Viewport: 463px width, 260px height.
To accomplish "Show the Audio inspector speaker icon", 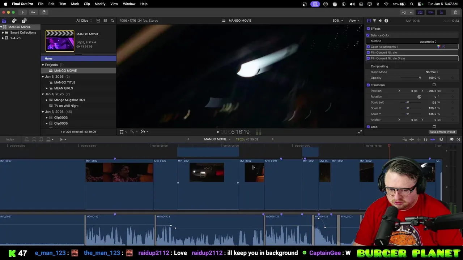I will tap(380, 21).
